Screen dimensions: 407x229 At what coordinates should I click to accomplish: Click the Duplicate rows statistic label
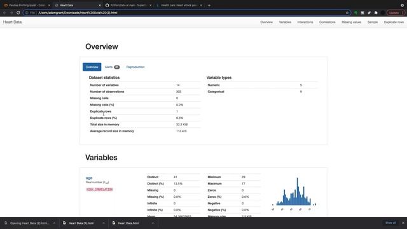point(100,111)
